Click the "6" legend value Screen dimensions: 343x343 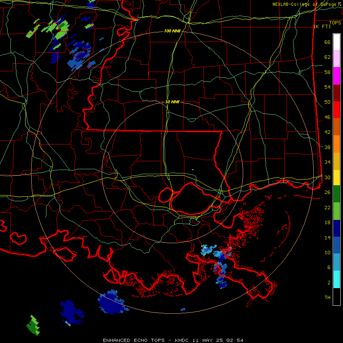(329, 268)
